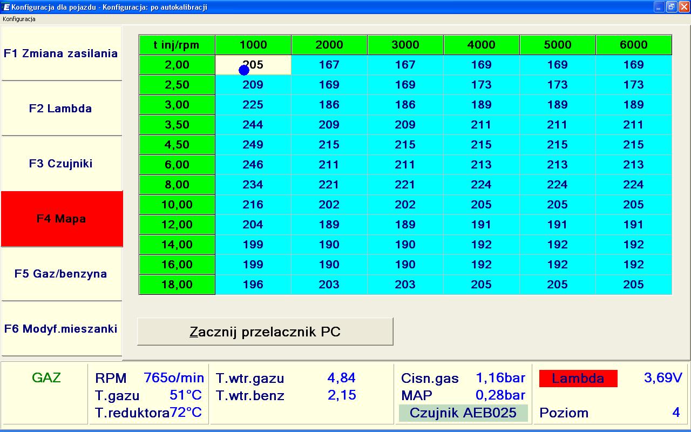Image resolution: width=691 pixels, height=432 pixels.
Task: Select the 6000 rpm cell in row 6,00
Action: pos(634,165)
